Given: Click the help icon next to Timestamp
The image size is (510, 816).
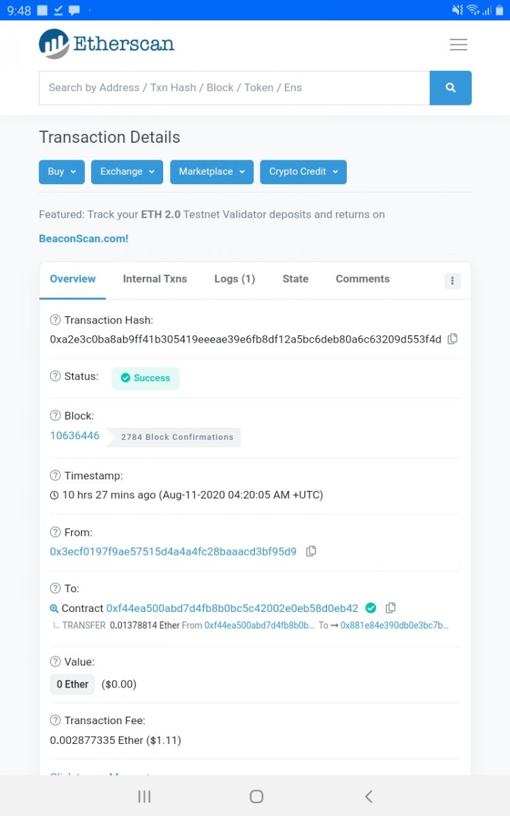Looking at the screenshot, I should 55,475.
